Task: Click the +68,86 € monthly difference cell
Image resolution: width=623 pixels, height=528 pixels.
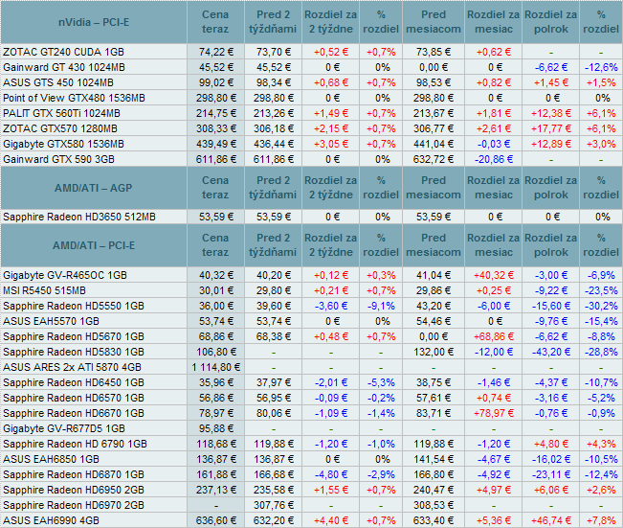Action: [x=494, y=336]
